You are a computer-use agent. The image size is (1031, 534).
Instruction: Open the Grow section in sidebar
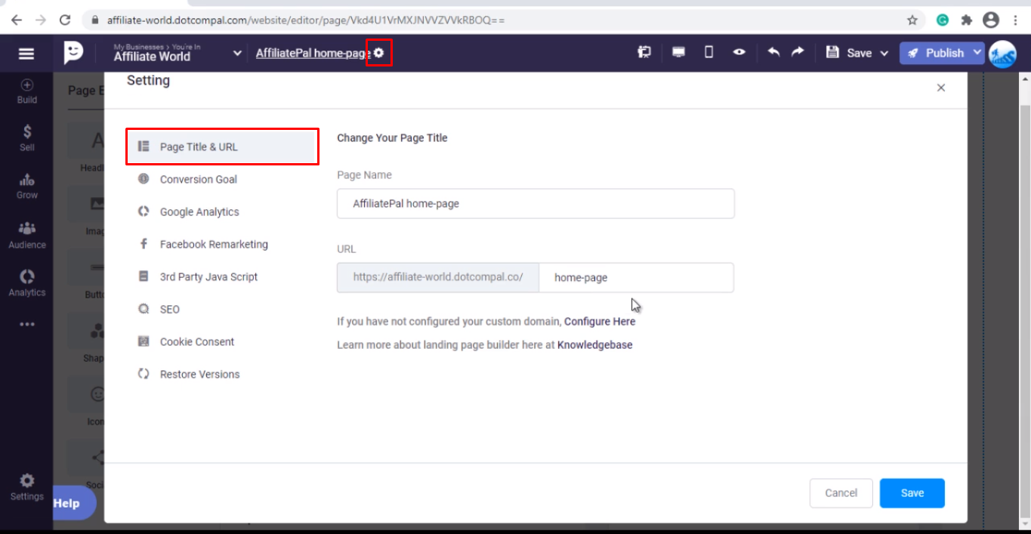point(27,187)
